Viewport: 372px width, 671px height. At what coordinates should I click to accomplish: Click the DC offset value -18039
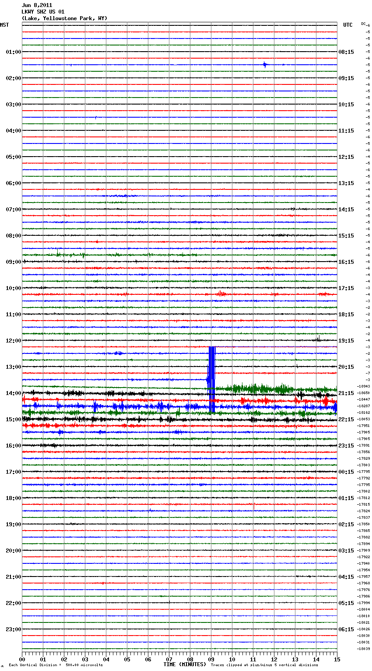point(364,649)
